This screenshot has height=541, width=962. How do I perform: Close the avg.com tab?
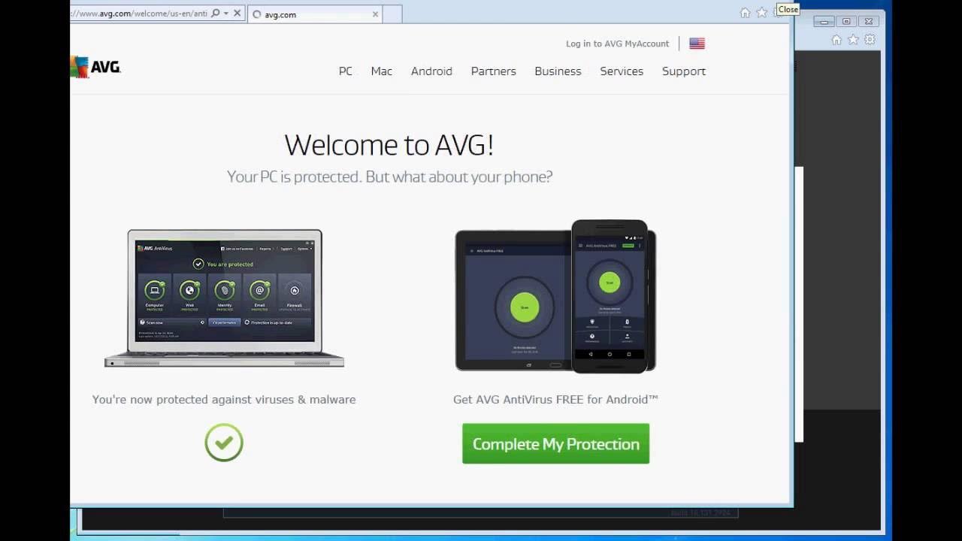click(375, 14)
